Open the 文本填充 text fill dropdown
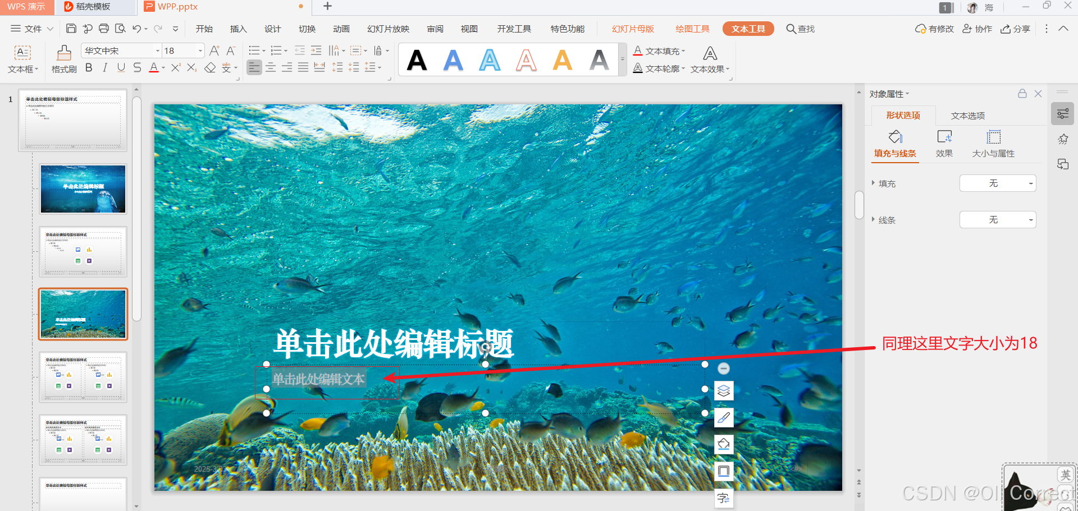 tap(659, 51)
